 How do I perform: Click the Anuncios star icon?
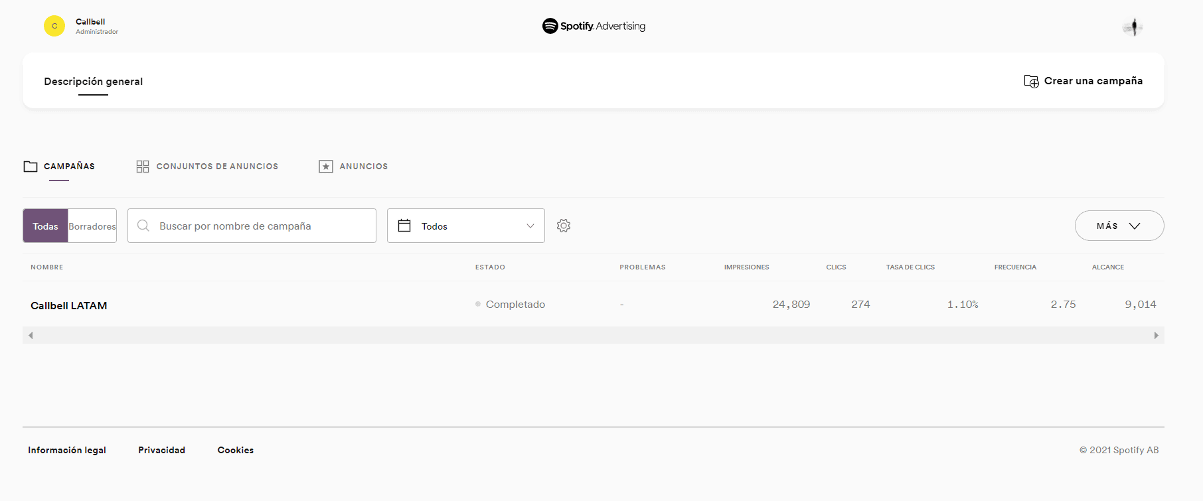click(x=326, y=167)
